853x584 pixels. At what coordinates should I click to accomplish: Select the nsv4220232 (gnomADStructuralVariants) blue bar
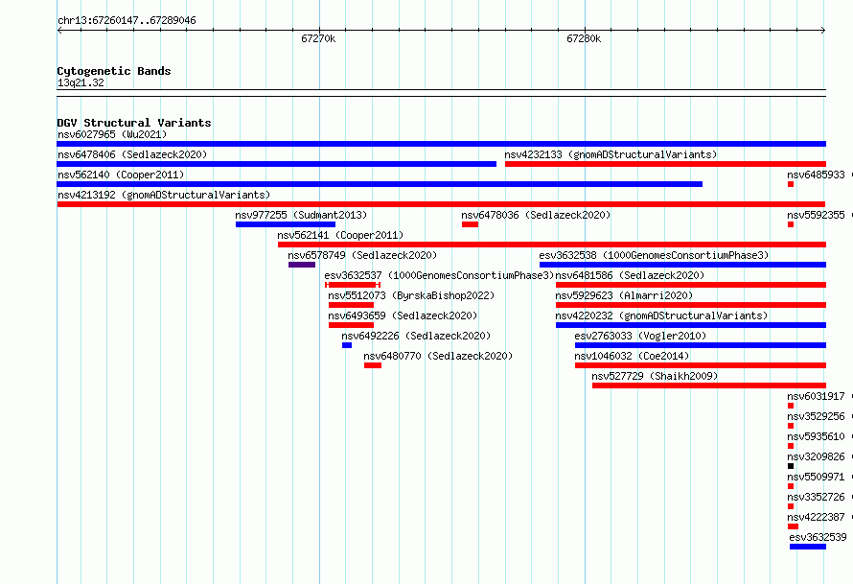691,325
